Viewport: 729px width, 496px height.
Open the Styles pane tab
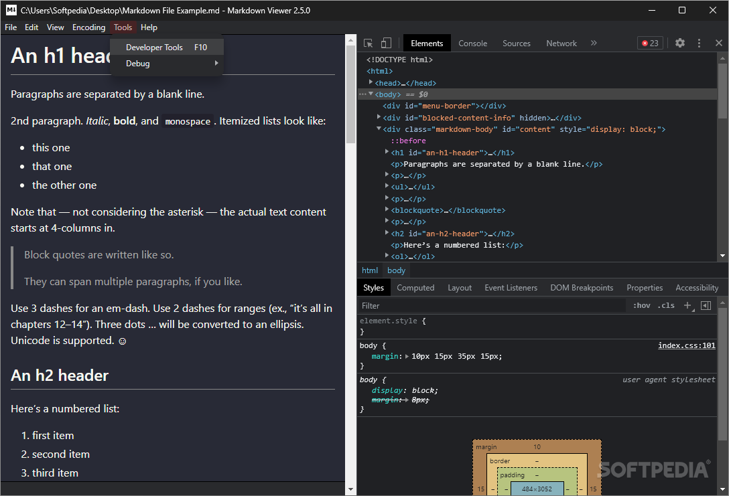[x=373, y=288]
